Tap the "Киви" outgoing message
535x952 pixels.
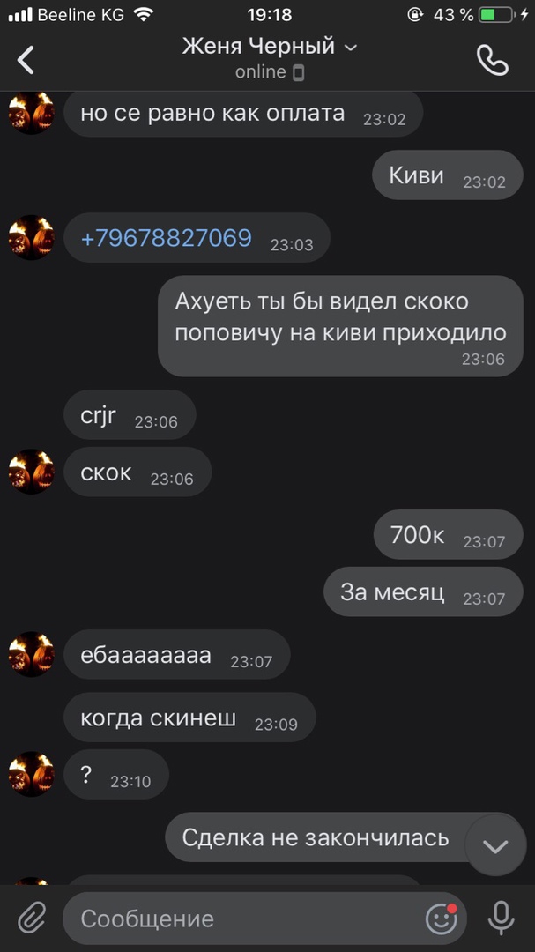pyautogui.click(x=448, y=175)
